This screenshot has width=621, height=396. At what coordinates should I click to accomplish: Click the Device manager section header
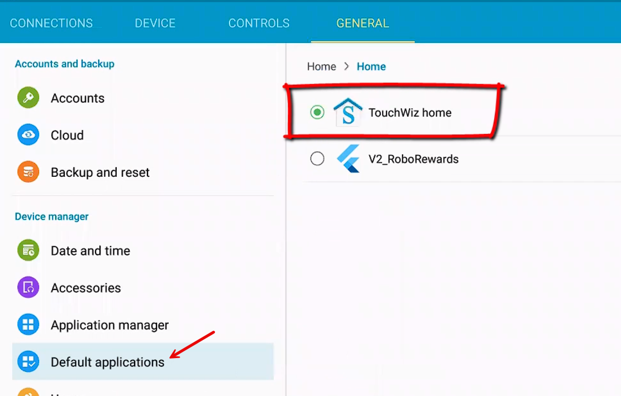pos(51,216)
